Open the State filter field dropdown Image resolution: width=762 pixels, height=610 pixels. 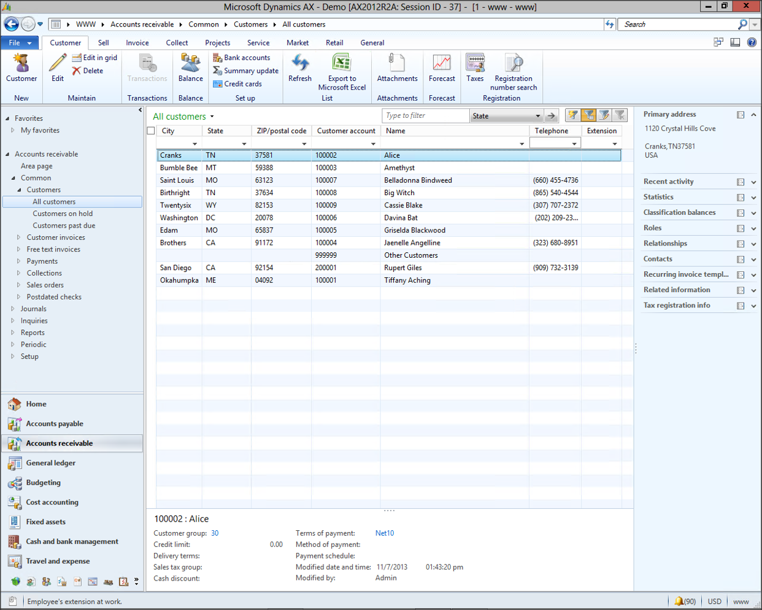point(537,116)
